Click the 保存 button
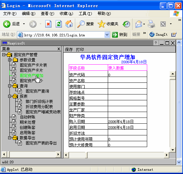Image resolution: width=183 pixels, height=174 pixels. point(69,49)
